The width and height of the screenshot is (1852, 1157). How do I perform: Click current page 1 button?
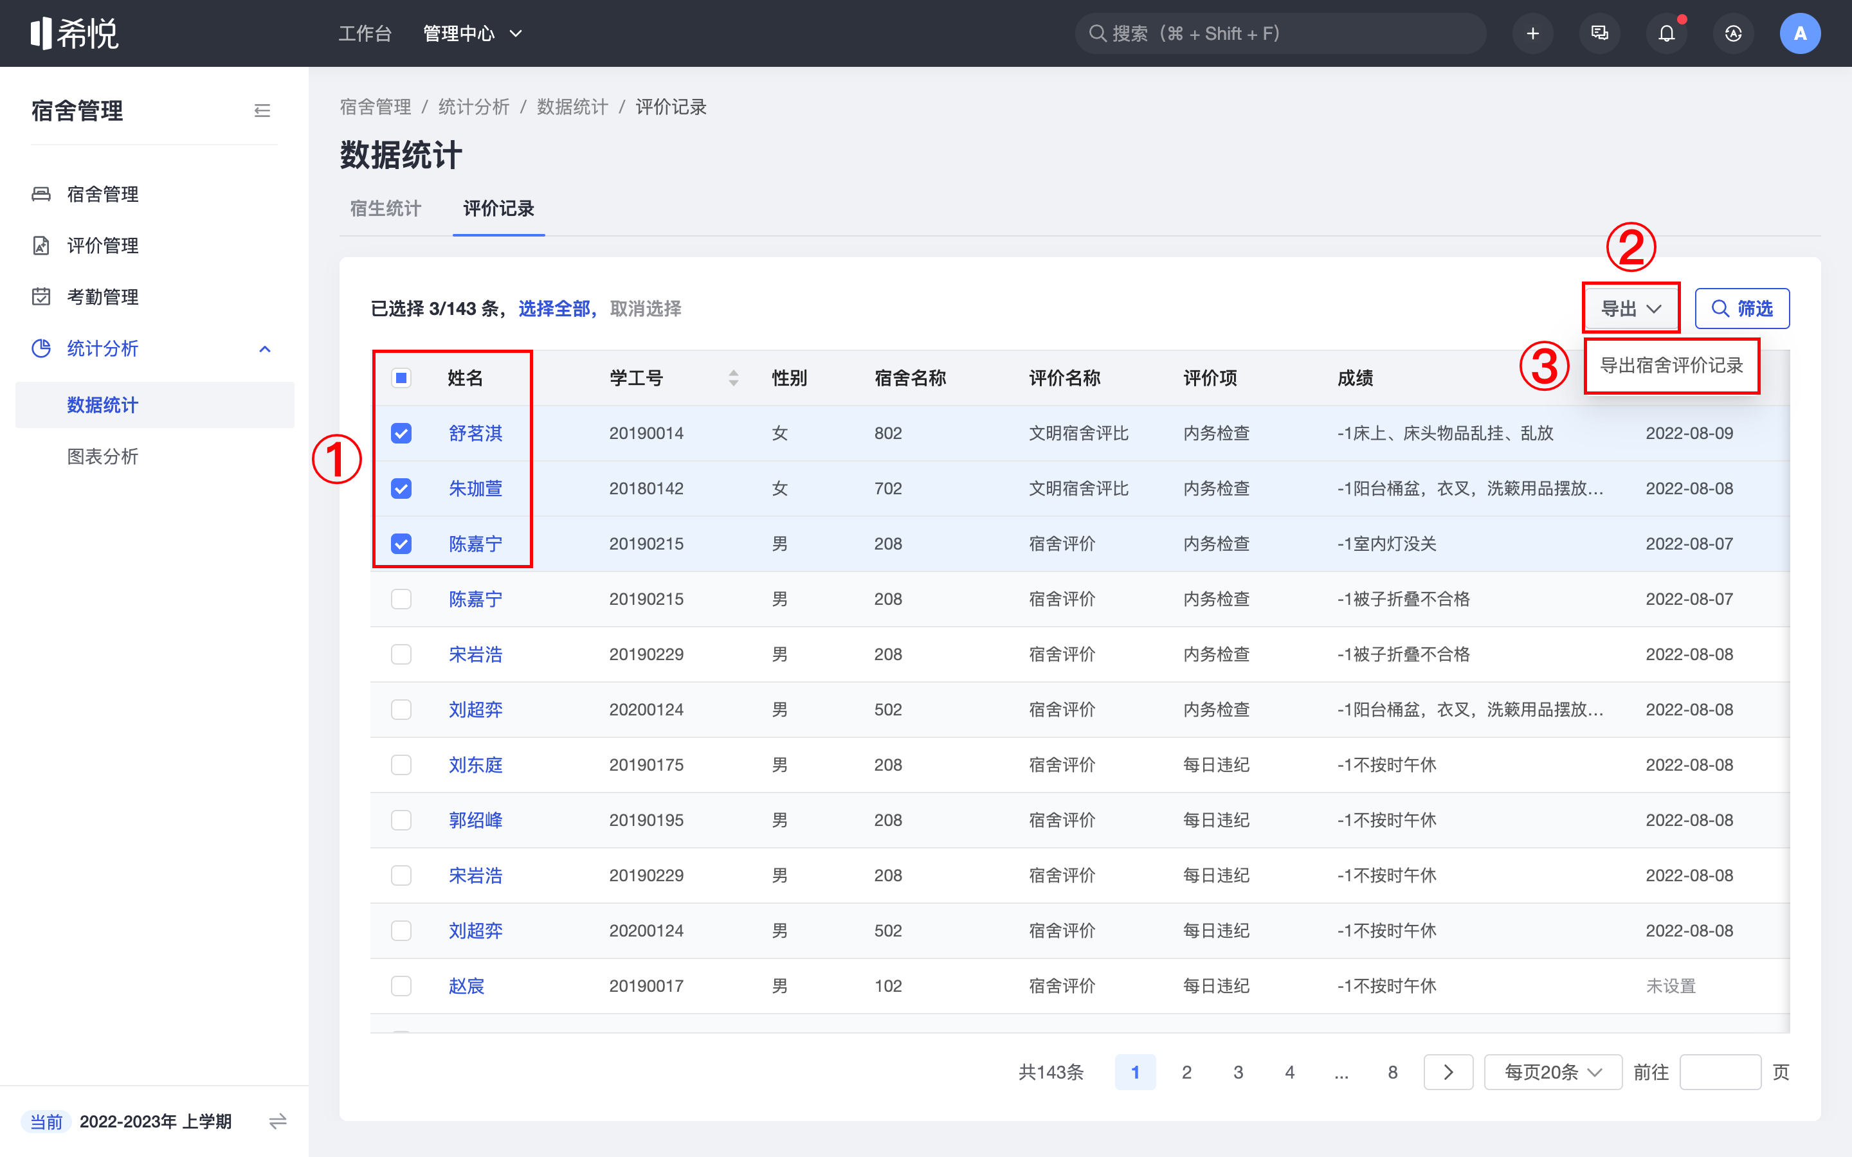pos(1135,1072)
